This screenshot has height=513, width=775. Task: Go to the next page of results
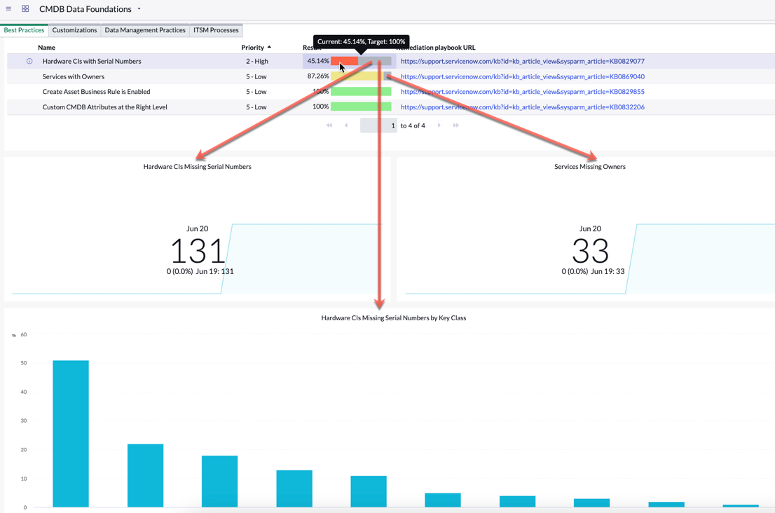(x=439, y=125)
